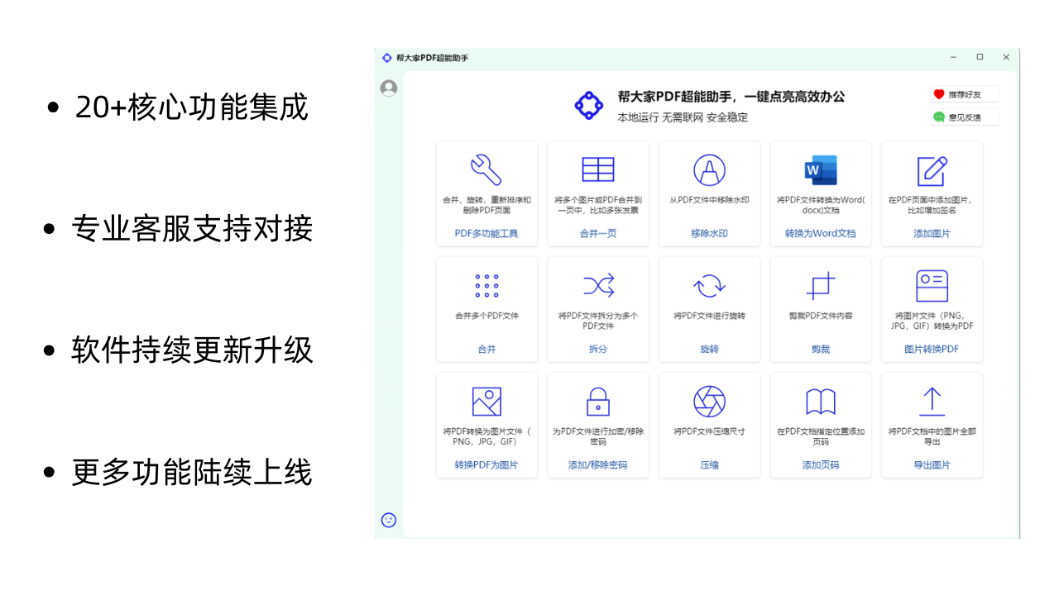
Task: Select the 合并一页 grid tool icon
Action: pos(597,170)
